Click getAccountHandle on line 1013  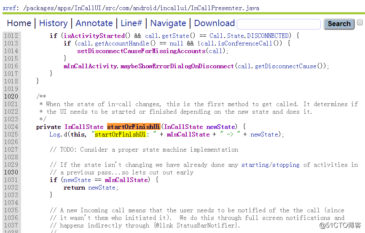click(122, 43)
